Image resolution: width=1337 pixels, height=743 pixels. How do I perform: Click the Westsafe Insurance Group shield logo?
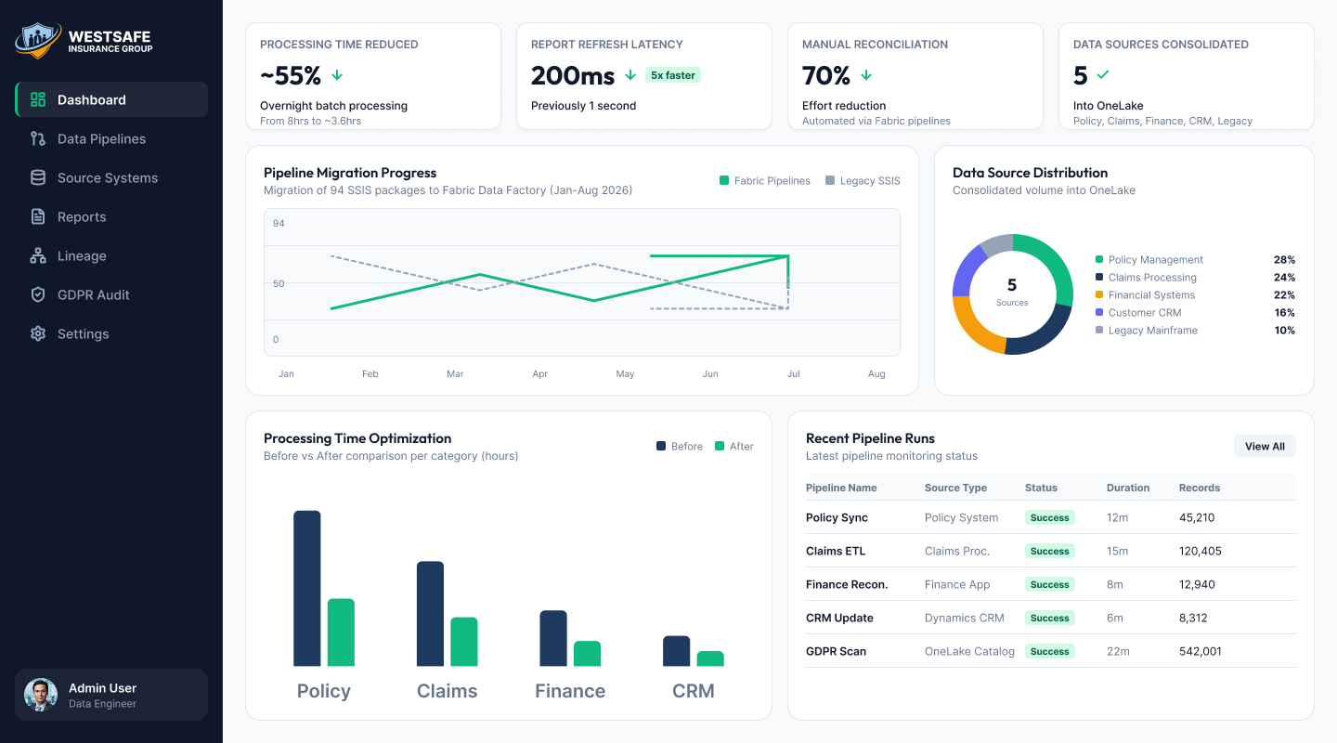pos(39,41)
